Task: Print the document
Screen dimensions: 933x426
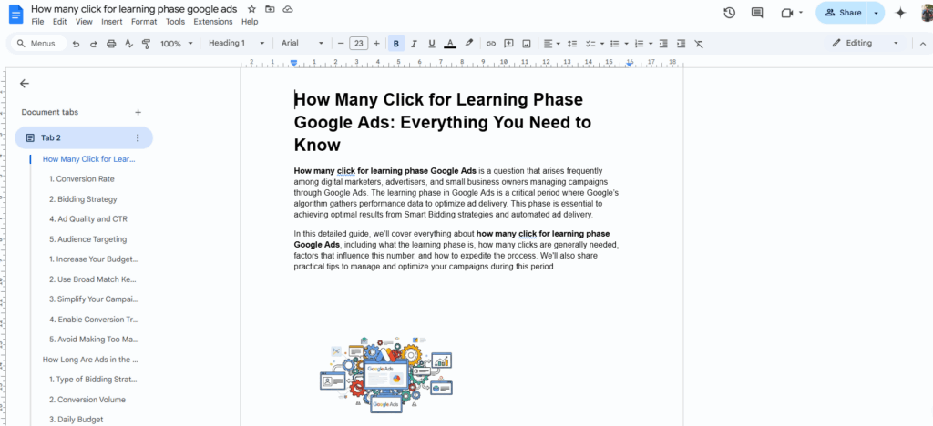Action: click(110, 44)
